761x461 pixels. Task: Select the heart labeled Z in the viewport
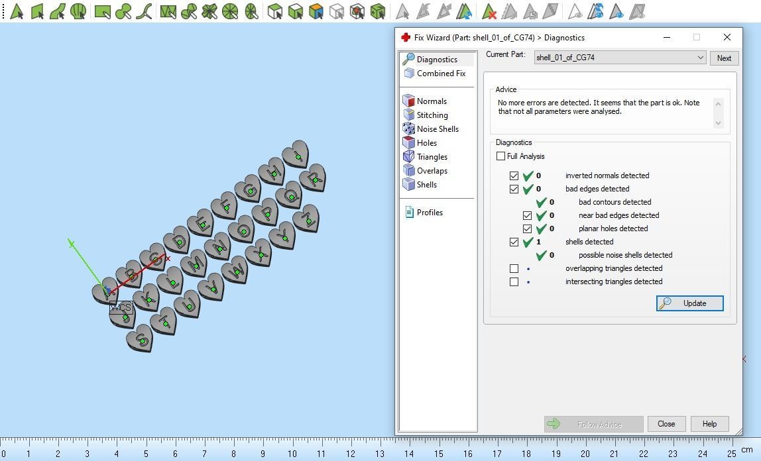coord(306,219)
